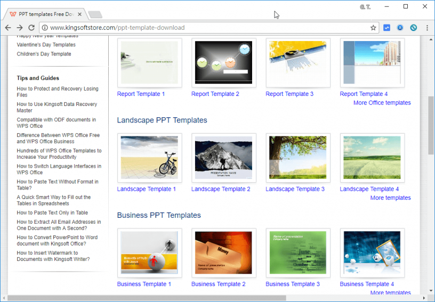Follow the More Office templates link
The image size is (435, 302).
(x=382, y=103)
